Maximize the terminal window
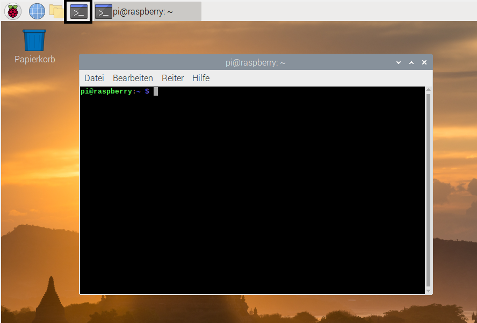 pyautogui.click(x=411, y=62)
